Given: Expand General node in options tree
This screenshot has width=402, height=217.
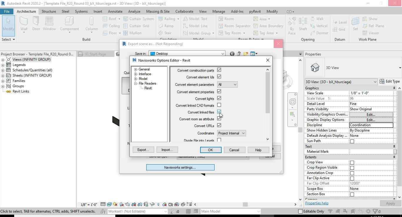Looking at the screenshot, I should coord(136,69).
